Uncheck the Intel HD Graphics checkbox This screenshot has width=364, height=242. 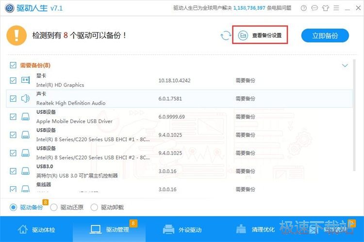[13, 80]
